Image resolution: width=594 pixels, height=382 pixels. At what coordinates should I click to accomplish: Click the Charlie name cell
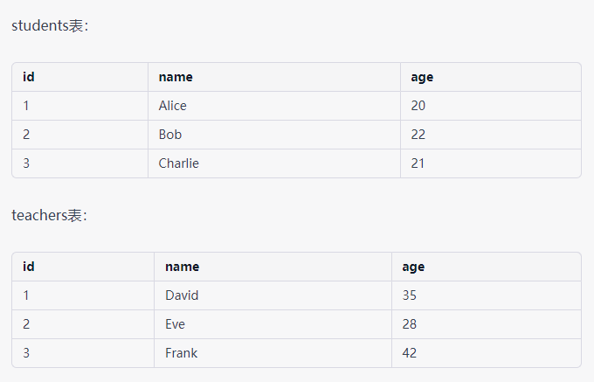point(179,163)
